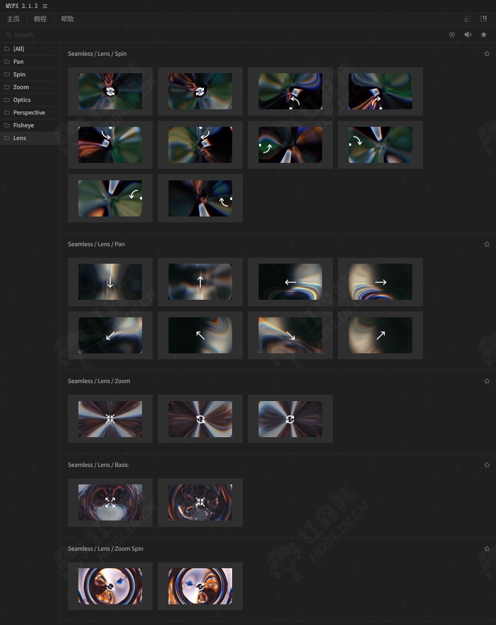Favorite the Seamless / Lens / Basic group
The height and width of the screenshot is (625, 496).
[x=487, y=465]
